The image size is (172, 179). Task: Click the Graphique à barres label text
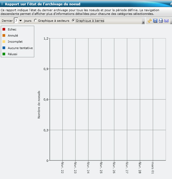click(x=90, y=21)
